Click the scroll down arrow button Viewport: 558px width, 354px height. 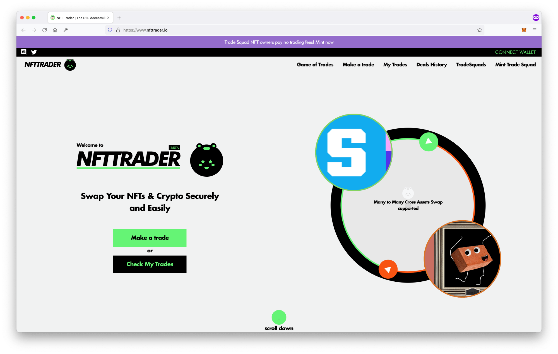279,317
